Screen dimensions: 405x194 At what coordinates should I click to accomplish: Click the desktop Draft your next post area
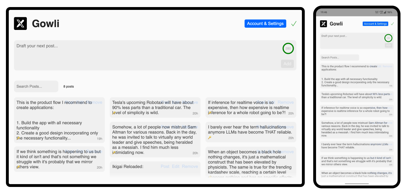(x=141, y=54)
